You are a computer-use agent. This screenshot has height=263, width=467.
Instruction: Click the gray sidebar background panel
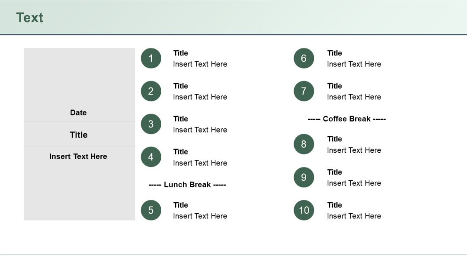[x=79, y=74]
